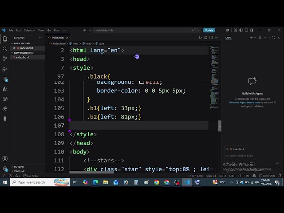Toggle the primary side bar layout icon
The width and height of the screenshot is (284, 213).
click(241, 30)
